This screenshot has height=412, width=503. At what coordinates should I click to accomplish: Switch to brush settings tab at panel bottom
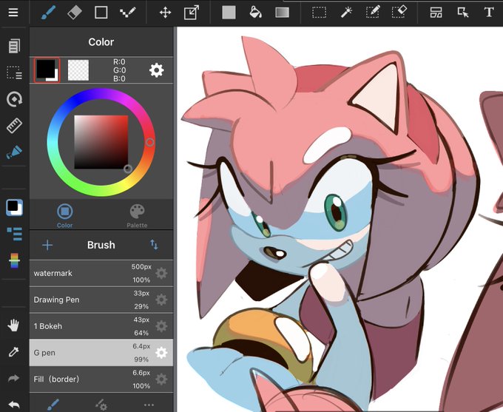[x=101, y=405]
